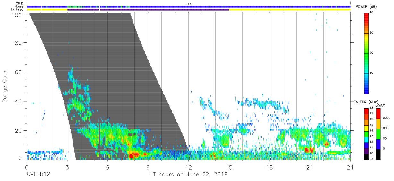Click the 17 label on the TX FRQ legend

[372, 113]
